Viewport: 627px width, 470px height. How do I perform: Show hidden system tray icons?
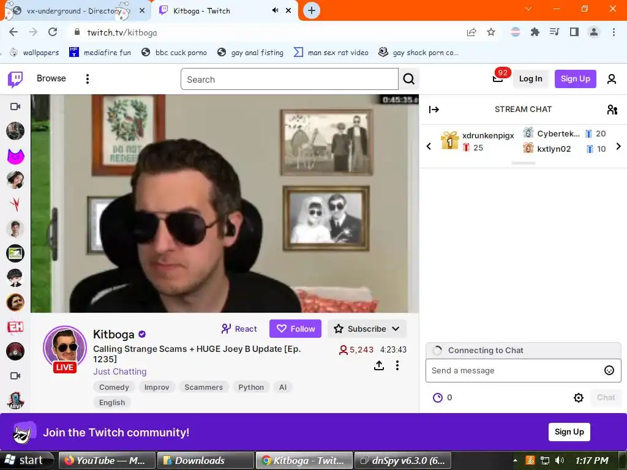pyautogui.click(x=516, y=461)
